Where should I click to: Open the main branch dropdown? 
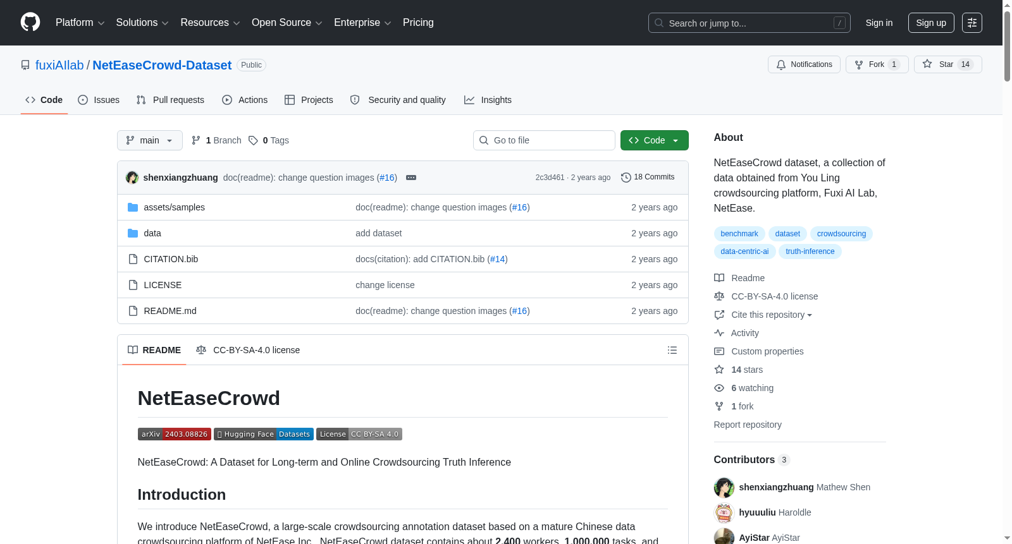[150, 140]
